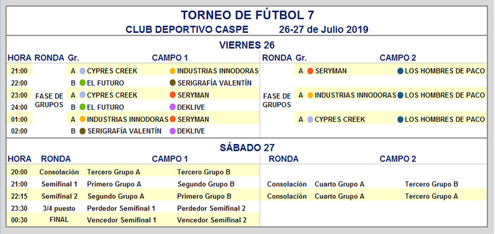Click the orange dot beside SERYMAN in Campo 2
This screenshot has width=495, height=234.
[x=310, y=71]
